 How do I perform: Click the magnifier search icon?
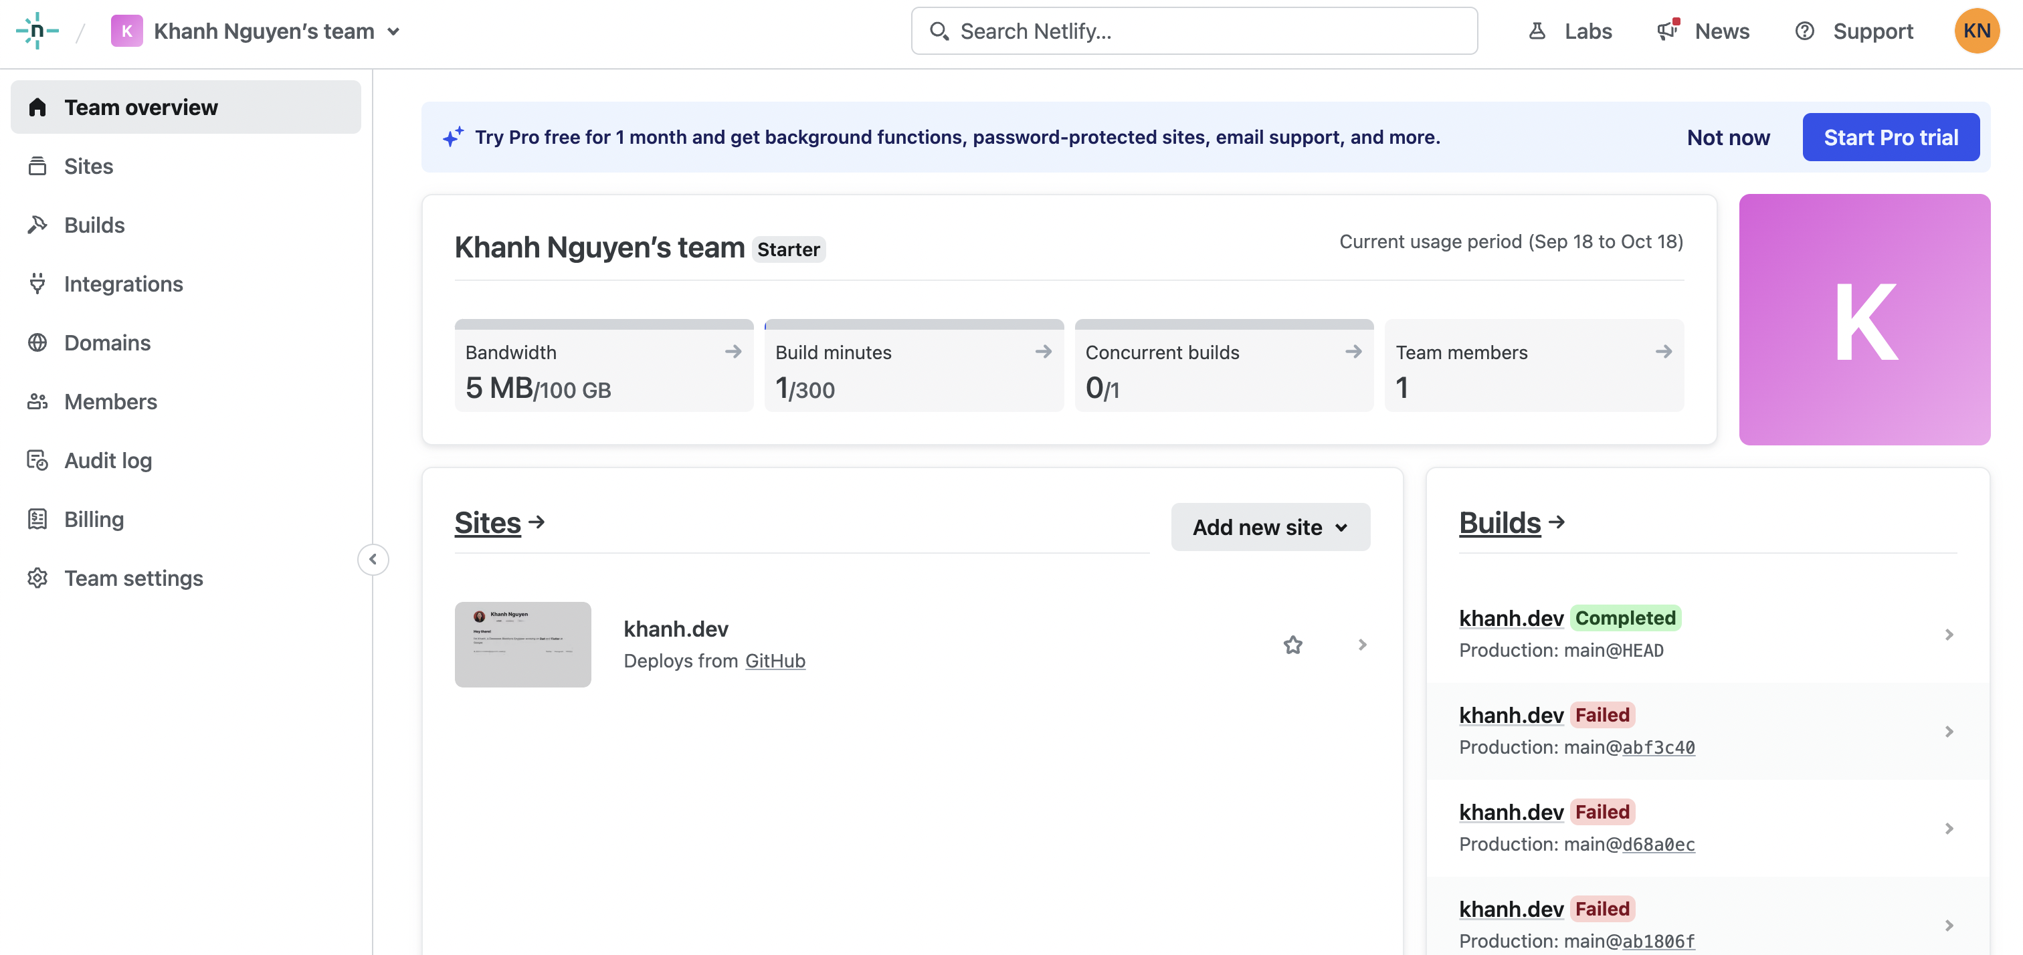tap(939, 31)
